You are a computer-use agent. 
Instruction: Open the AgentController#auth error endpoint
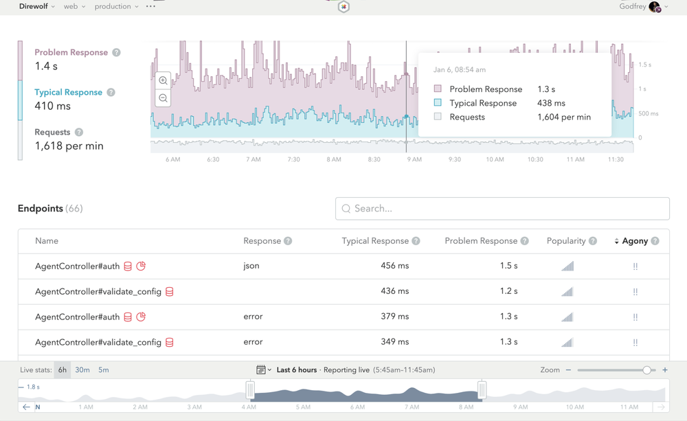pyautogui.click(x=77, y=317)
